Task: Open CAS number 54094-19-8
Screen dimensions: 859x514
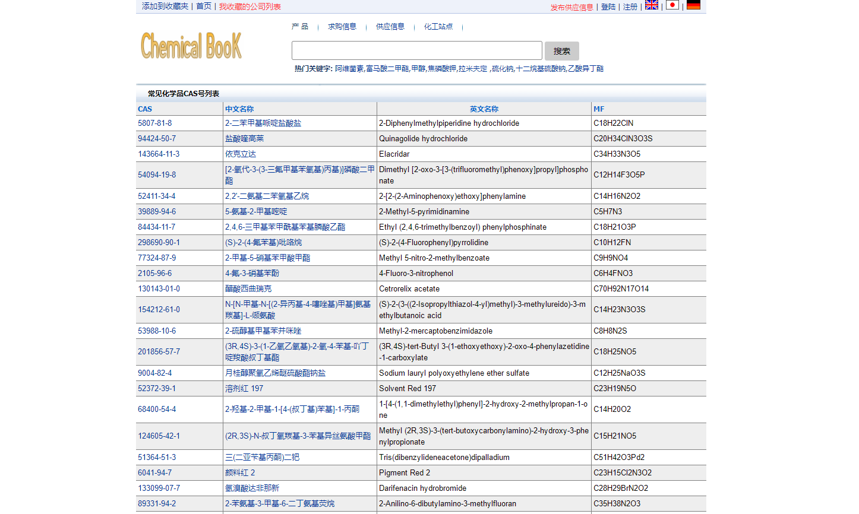Action: click(x=157, y=175)
